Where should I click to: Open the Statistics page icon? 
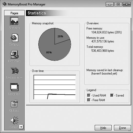(x=14, y=21)
